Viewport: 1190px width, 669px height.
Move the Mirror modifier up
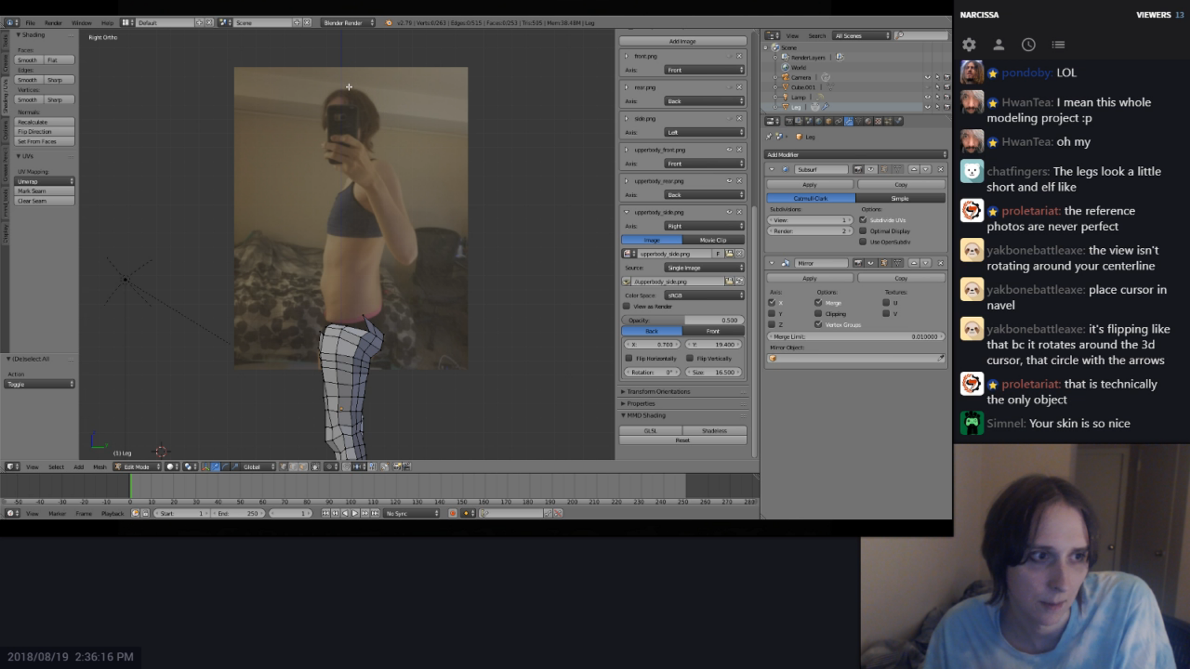click(914, 263)
